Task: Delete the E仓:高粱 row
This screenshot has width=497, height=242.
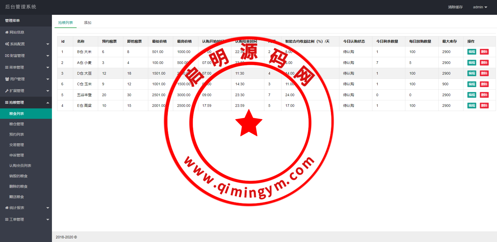Action: (x=484, y=106)
